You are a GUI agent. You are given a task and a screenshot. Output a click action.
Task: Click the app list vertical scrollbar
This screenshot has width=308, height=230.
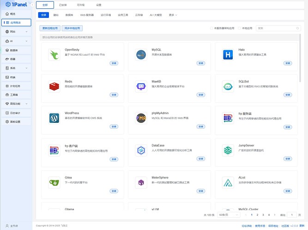point(300,58)
